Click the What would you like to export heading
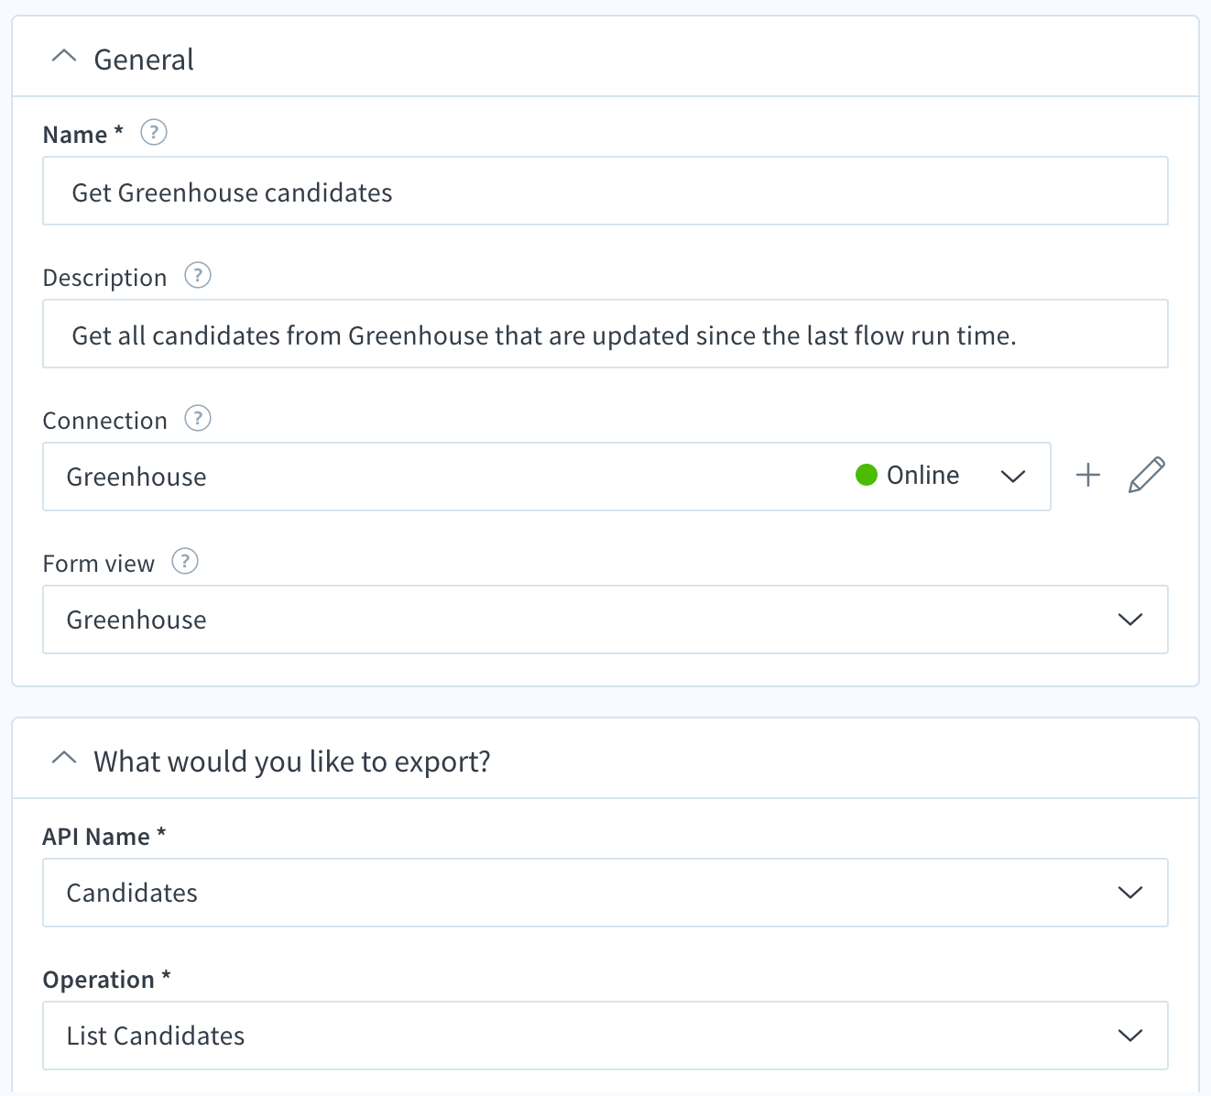This screenshot has height=1096, width=1211. point(292,762)
